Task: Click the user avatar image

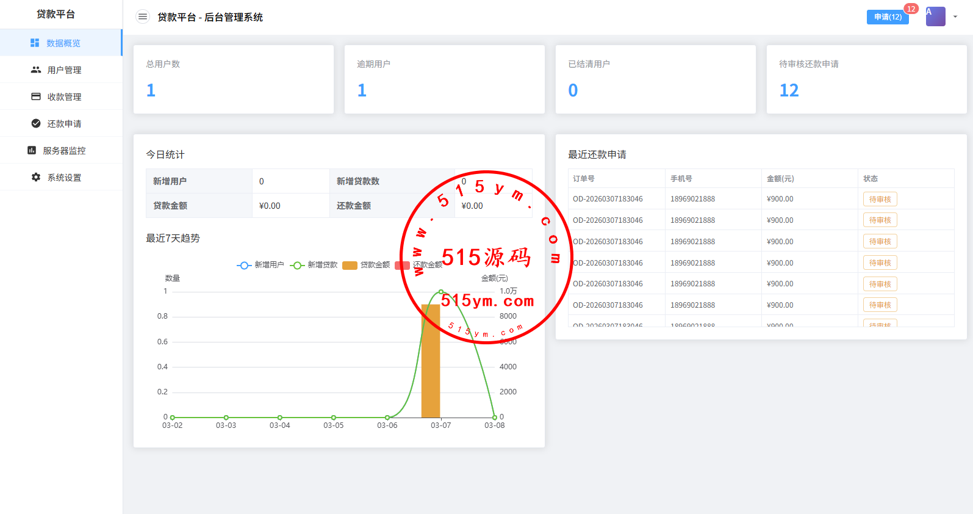Action: tap(935, 16)
